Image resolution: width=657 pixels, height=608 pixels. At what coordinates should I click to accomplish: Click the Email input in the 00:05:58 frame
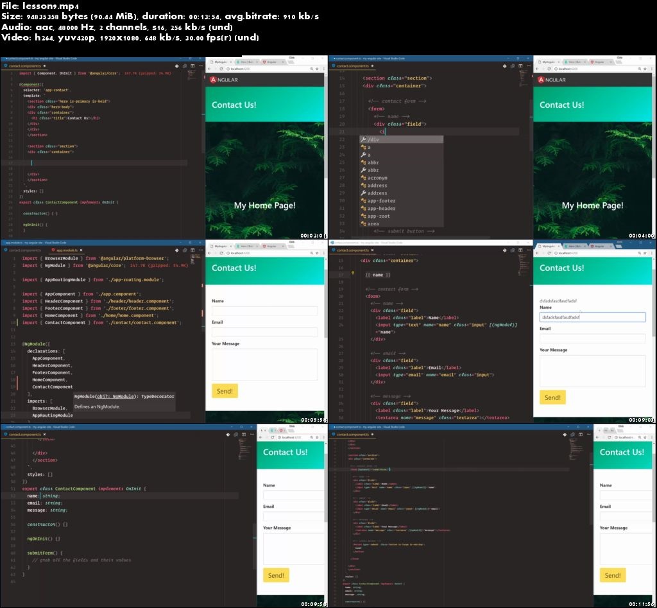(x=264, y=332)
